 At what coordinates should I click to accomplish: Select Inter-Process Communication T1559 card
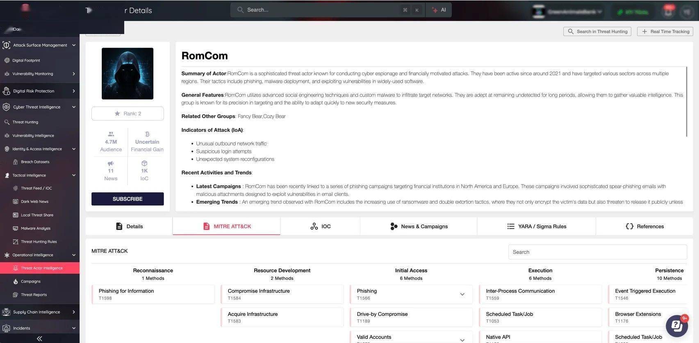tap(540, 294)
